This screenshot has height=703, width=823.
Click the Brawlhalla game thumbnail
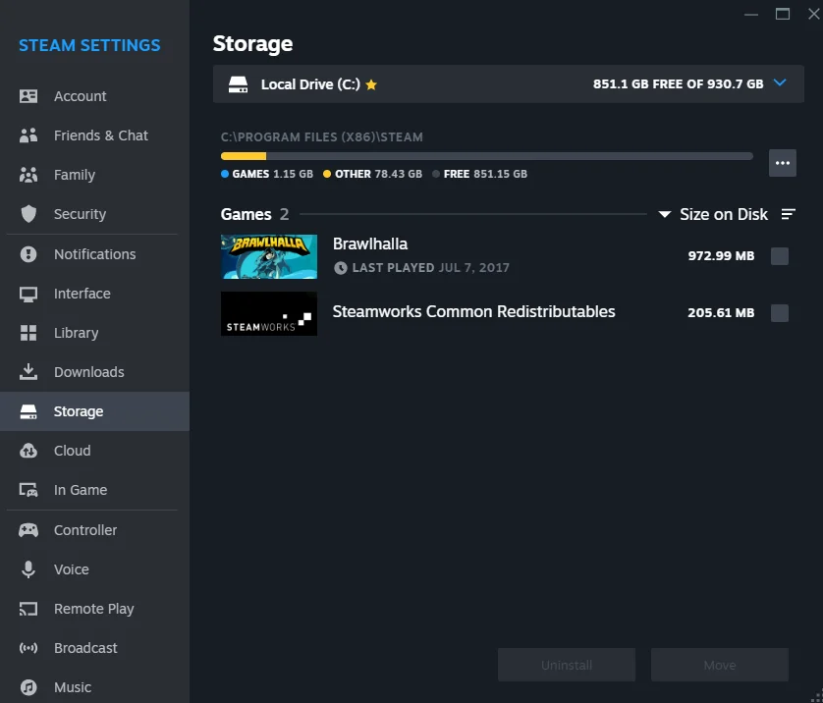point(268,255)
